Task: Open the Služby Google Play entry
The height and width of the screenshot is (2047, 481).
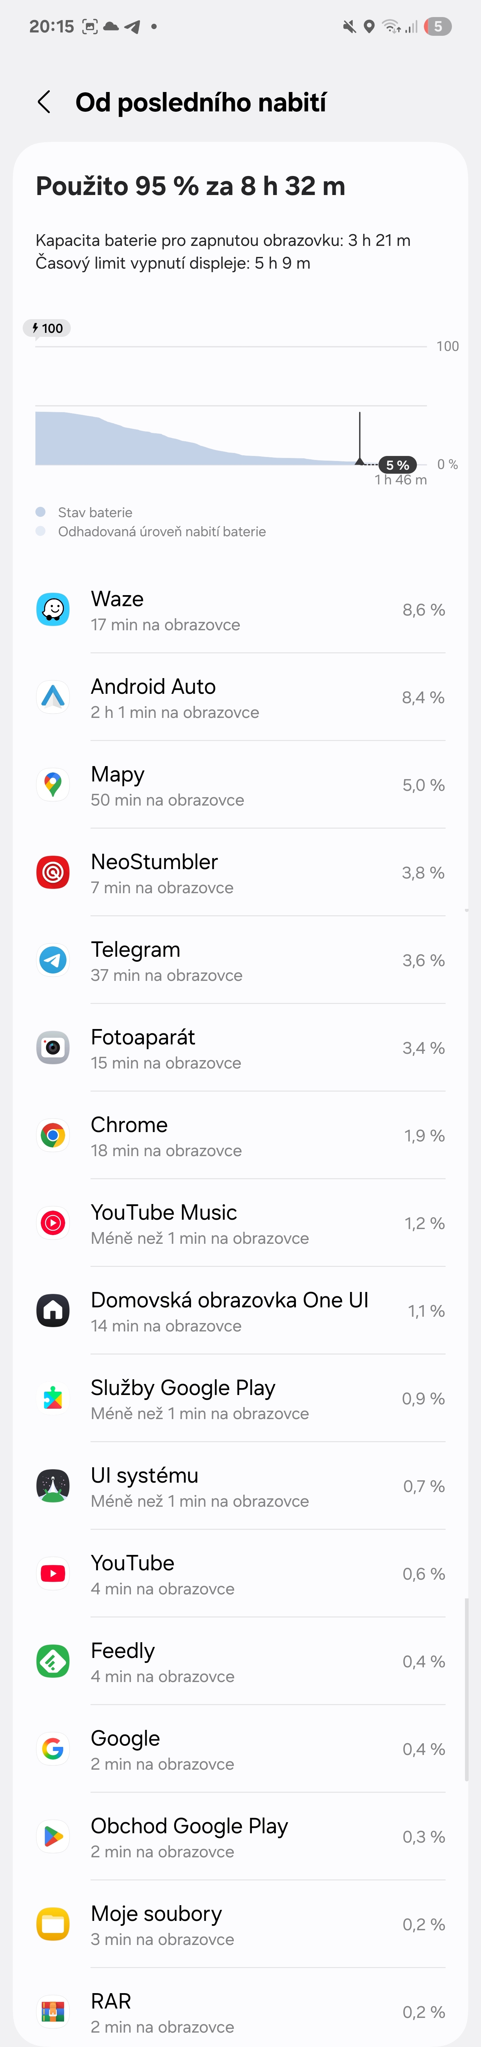Action: click(238, 1397)
